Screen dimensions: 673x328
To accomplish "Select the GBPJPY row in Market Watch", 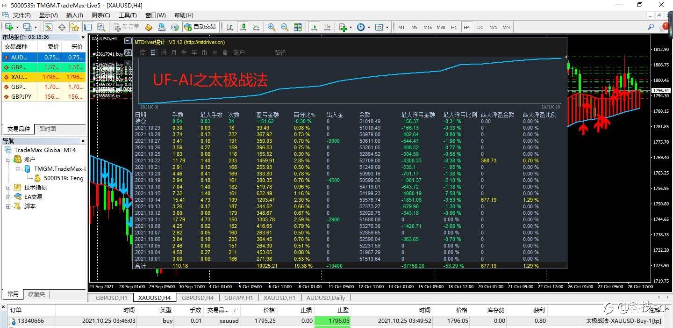I will [44, 96].
